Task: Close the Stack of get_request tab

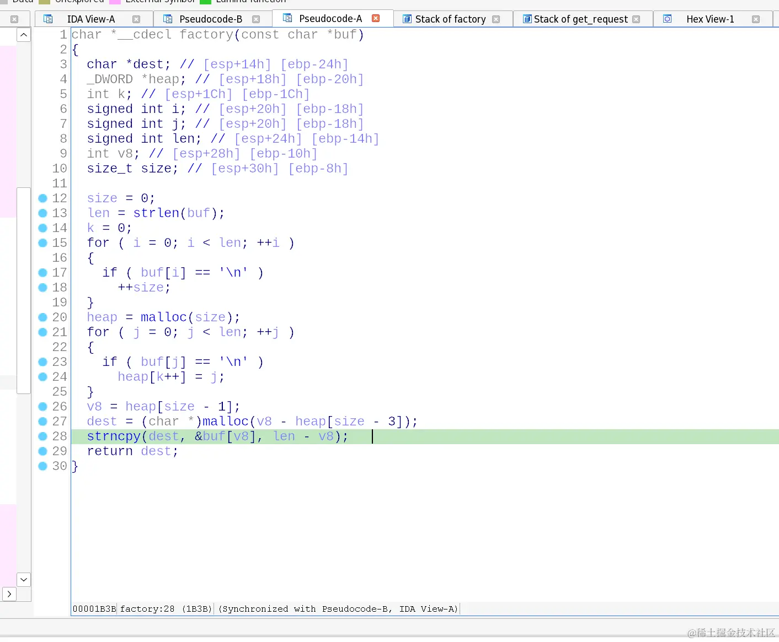Action: (x=636, y=19)
